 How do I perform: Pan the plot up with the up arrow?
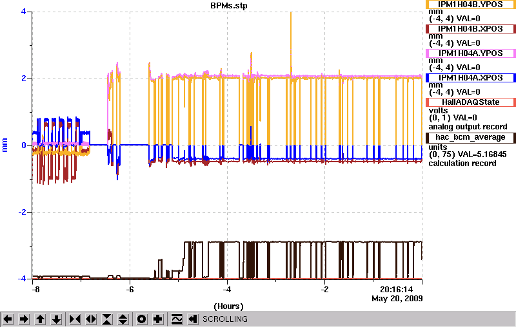(40, 319)
